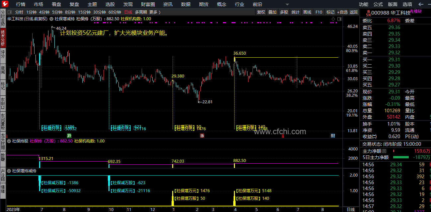Open the 期货 menu
431x212 pixels.
coord(204,4)
